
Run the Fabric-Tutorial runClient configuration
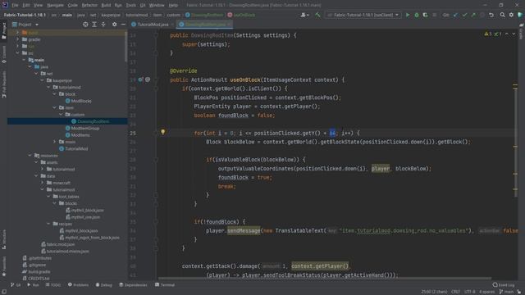[x=408, y=15]
